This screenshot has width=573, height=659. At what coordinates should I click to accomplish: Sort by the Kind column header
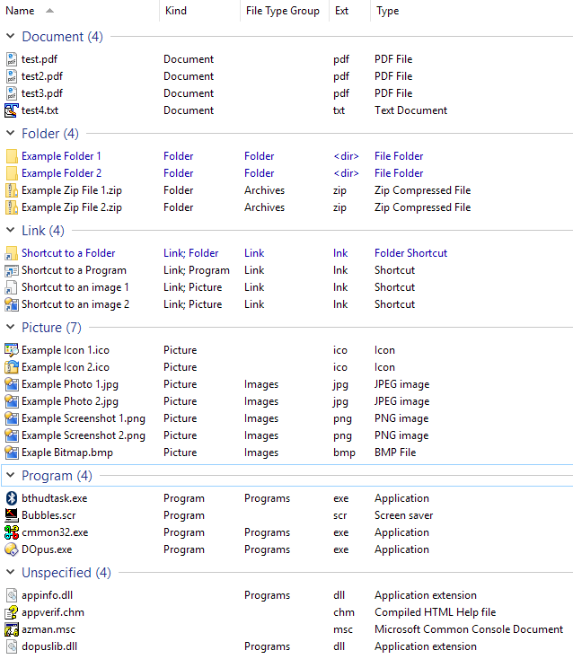pyautogui.click(x=200, y=11)
